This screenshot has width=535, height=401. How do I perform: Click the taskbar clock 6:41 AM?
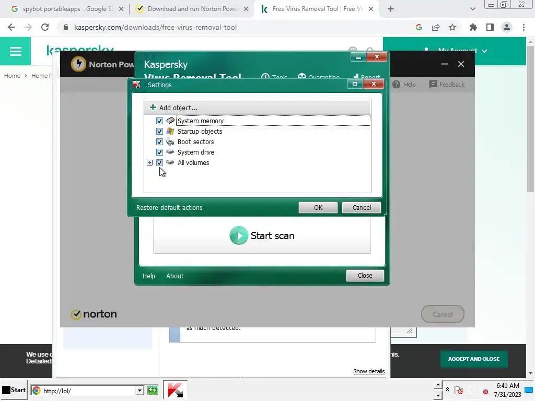[x=508, y=386]
